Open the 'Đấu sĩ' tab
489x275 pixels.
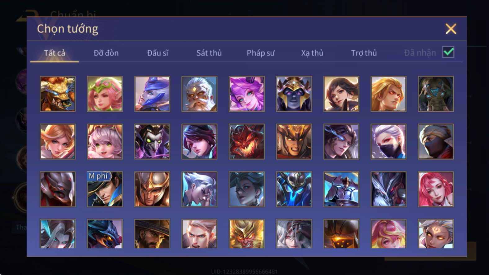coord(158,53)
